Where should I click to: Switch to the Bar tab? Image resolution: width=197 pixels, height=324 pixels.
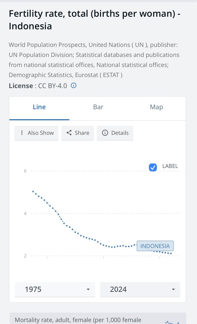98,107
